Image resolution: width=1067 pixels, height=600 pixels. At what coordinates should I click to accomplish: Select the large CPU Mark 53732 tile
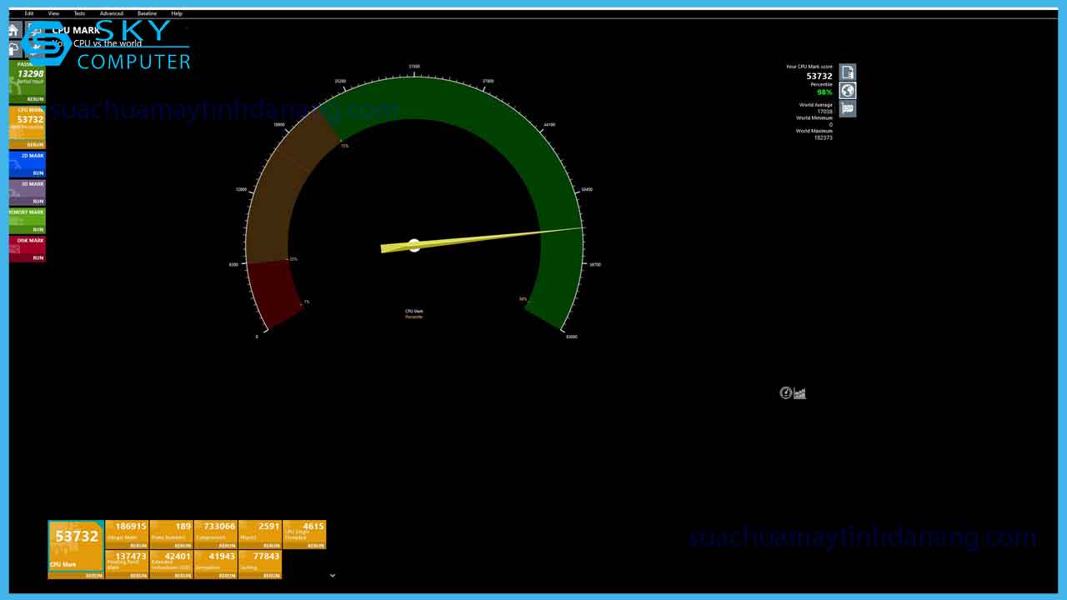[76, 546]
